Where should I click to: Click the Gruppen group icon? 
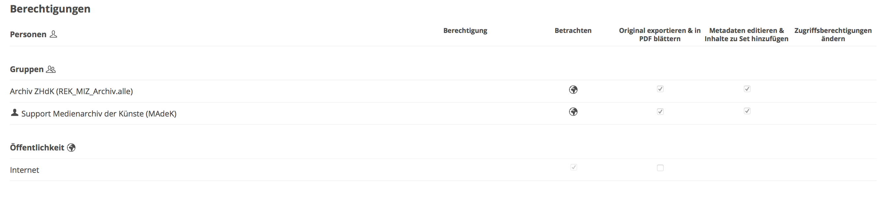click(x=51, y=69)
